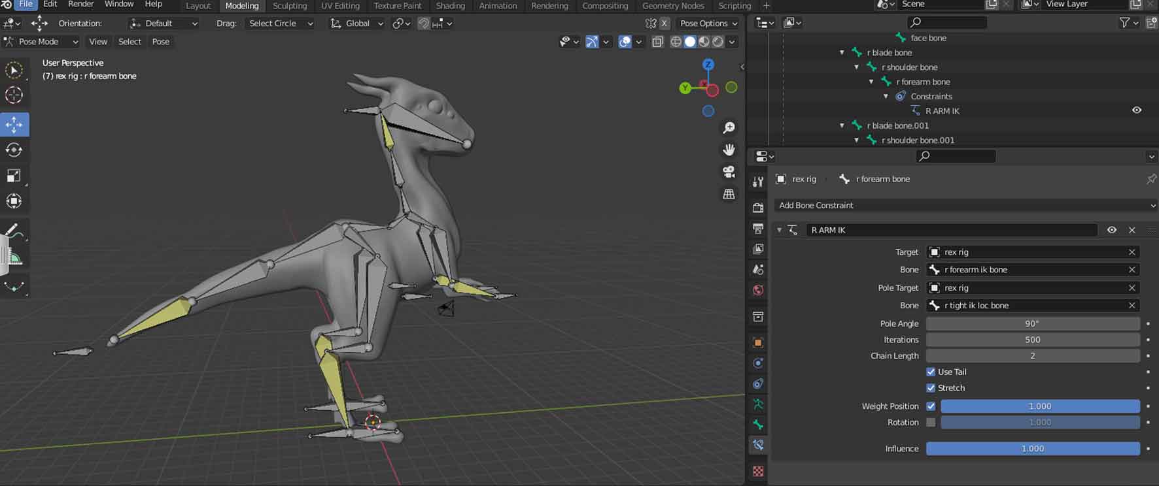
Task: Click the Influence slider
Action: [1032, 449]
